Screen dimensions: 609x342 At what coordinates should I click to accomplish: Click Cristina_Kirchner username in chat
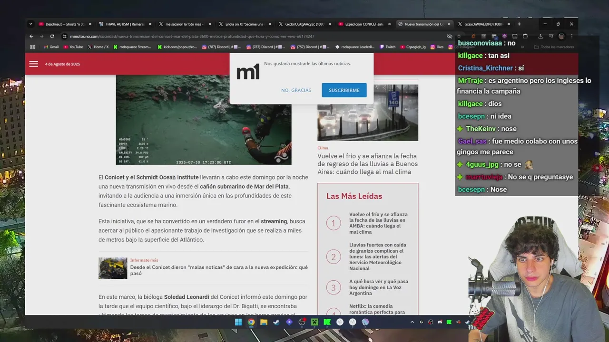coord(485,68)
